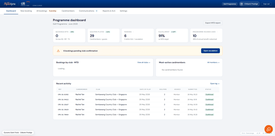Click submitted time 26 May, 18:23
275x136 pixels.
pyautogui.click(x=192, y=94)
